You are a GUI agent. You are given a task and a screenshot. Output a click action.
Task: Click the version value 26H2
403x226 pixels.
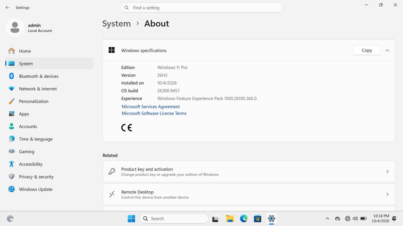point(162,75)
